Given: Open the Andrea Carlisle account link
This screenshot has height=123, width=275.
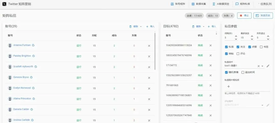Looking at the screenshot, I should click(x=22, y=120).
